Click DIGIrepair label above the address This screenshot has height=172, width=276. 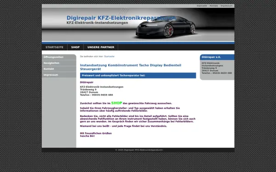[86, 82]
